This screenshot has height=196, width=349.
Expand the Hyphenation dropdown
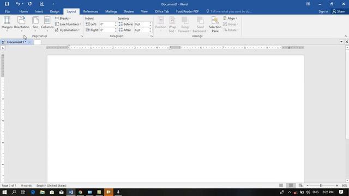pyautogui.click(x=67, y=30)
